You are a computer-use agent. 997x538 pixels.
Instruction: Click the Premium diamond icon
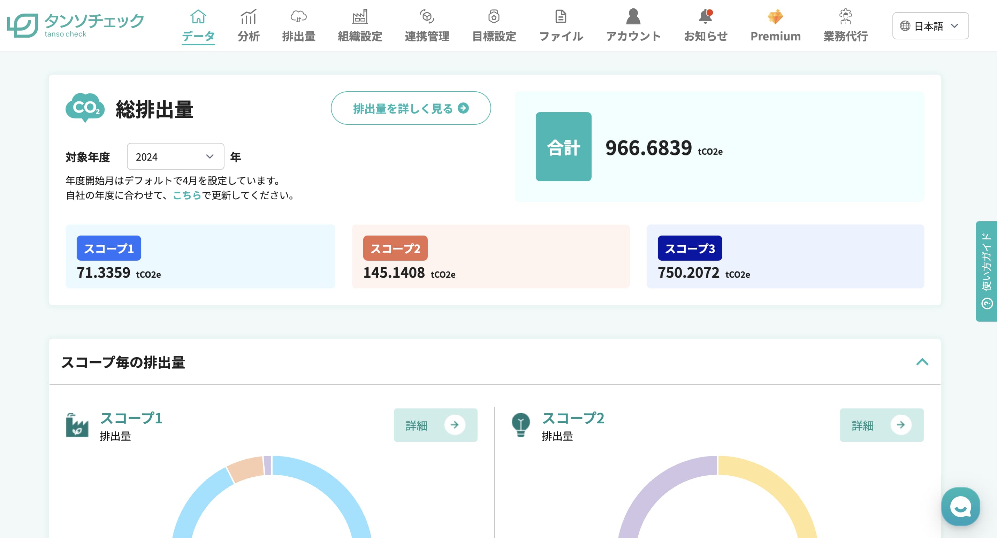[775, 17]
